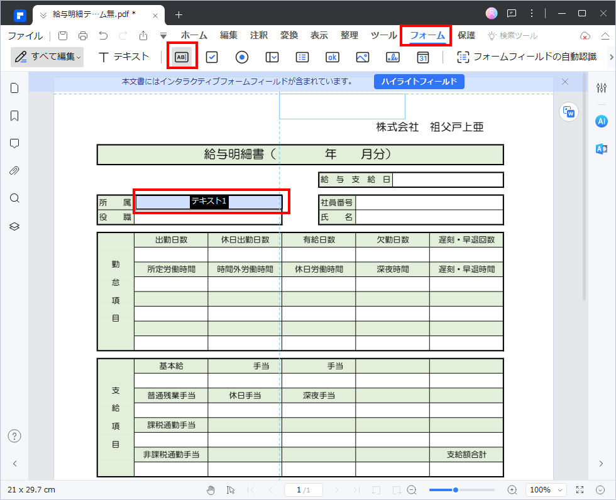This screenshot has width=616, height=500.
Task: Select the combo box dropdown field tool
Action: click(272, 57)
